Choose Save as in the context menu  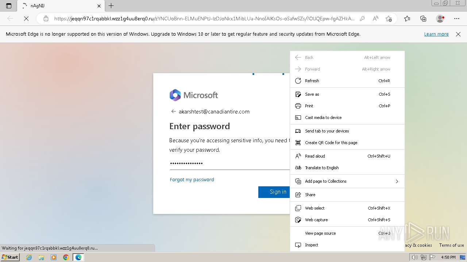(x=347, y=94)
